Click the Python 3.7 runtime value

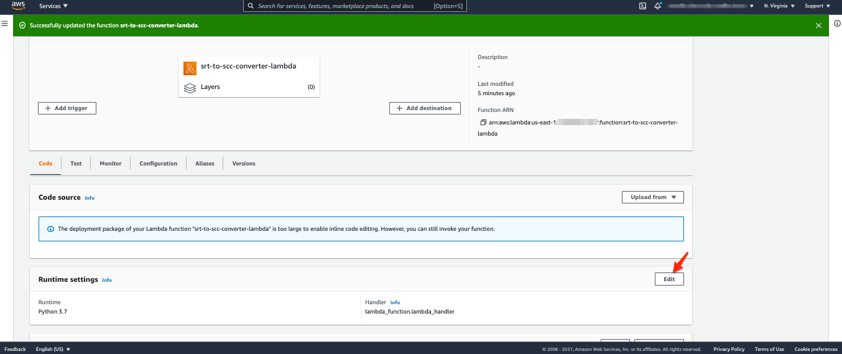53,312
